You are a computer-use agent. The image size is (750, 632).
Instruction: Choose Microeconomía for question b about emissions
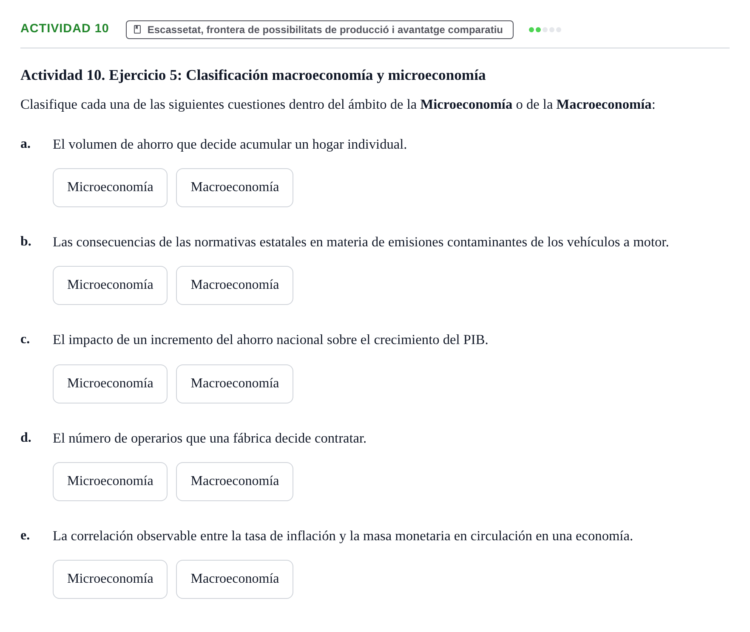click(110, 285)
